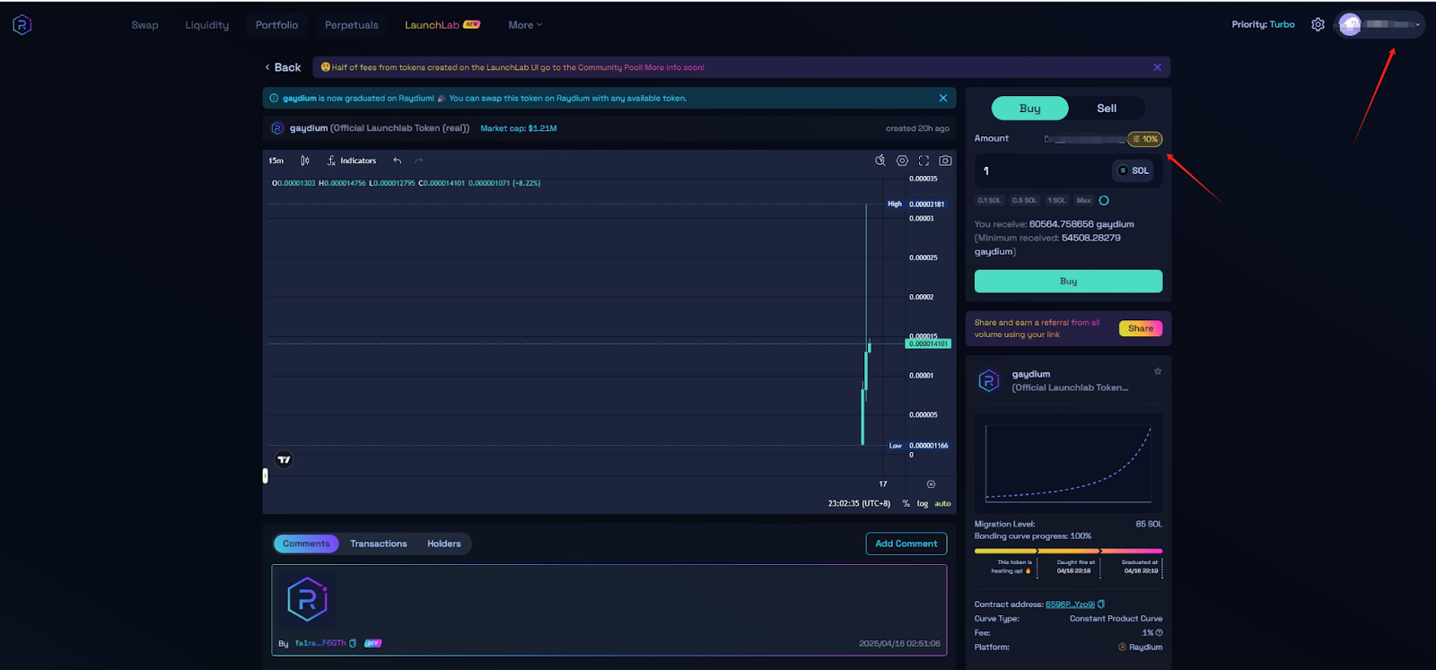This screenshot has height=670, width=1436.
Task: Choose the Max amount preset
Action: [1084, 201]
